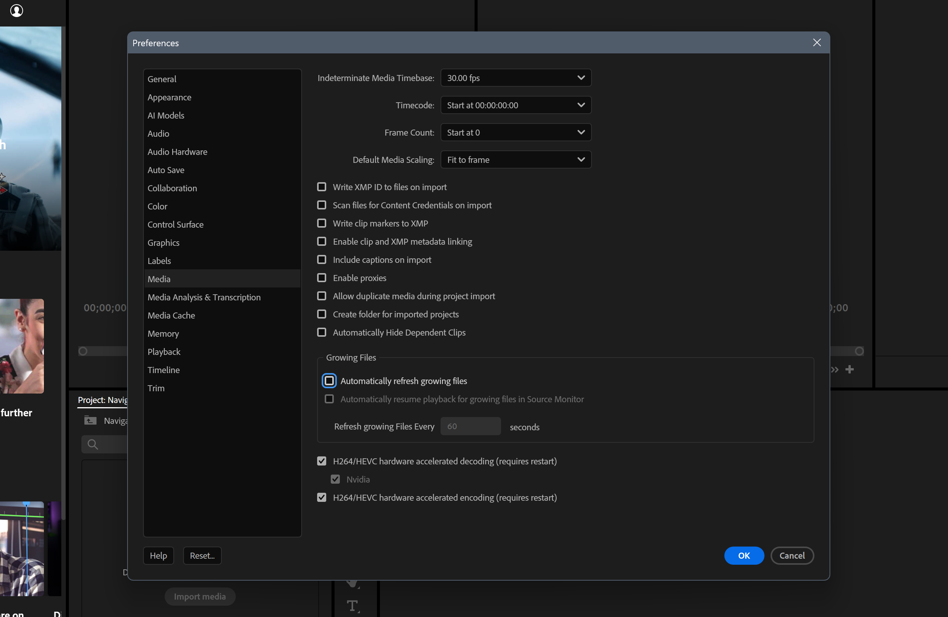
Task: Switch to Audio preferences
Action: click(222, 134)
